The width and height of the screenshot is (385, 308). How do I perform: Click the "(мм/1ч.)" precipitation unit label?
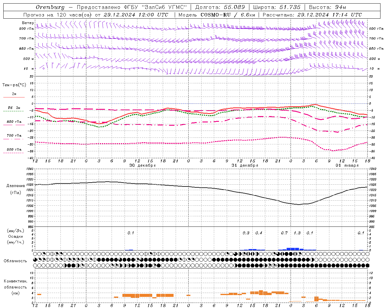[x=16, y=242]
